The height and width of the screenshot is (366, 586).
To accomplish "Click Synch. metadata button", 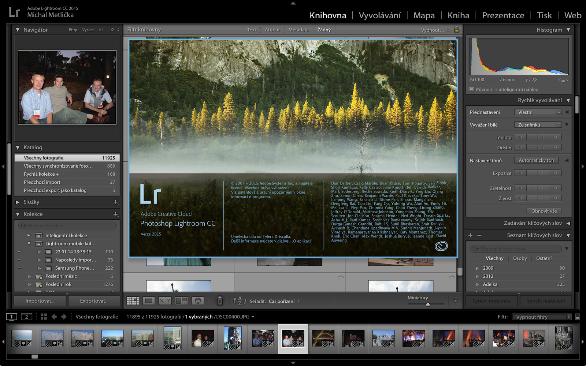I will coord(492,301).
